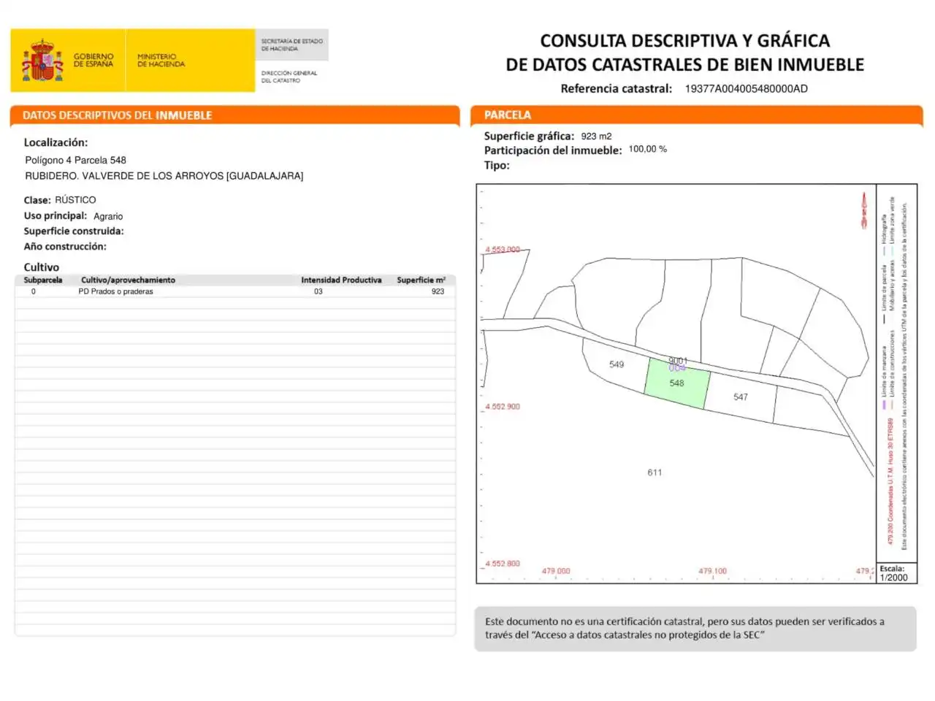
Task: Click the 'Subparcela' column header
Action: click(43, 280)
